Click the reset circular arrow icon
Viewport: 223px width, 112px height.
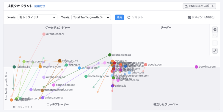(129, 17)
